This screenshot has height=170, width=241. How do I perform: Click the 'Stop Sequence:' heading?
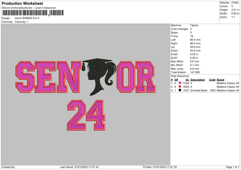pos(180,76)
